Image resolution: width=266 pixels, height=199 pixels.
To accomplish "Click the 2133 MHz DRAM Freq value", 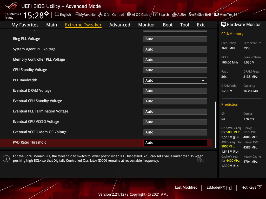I will point(250,77).
